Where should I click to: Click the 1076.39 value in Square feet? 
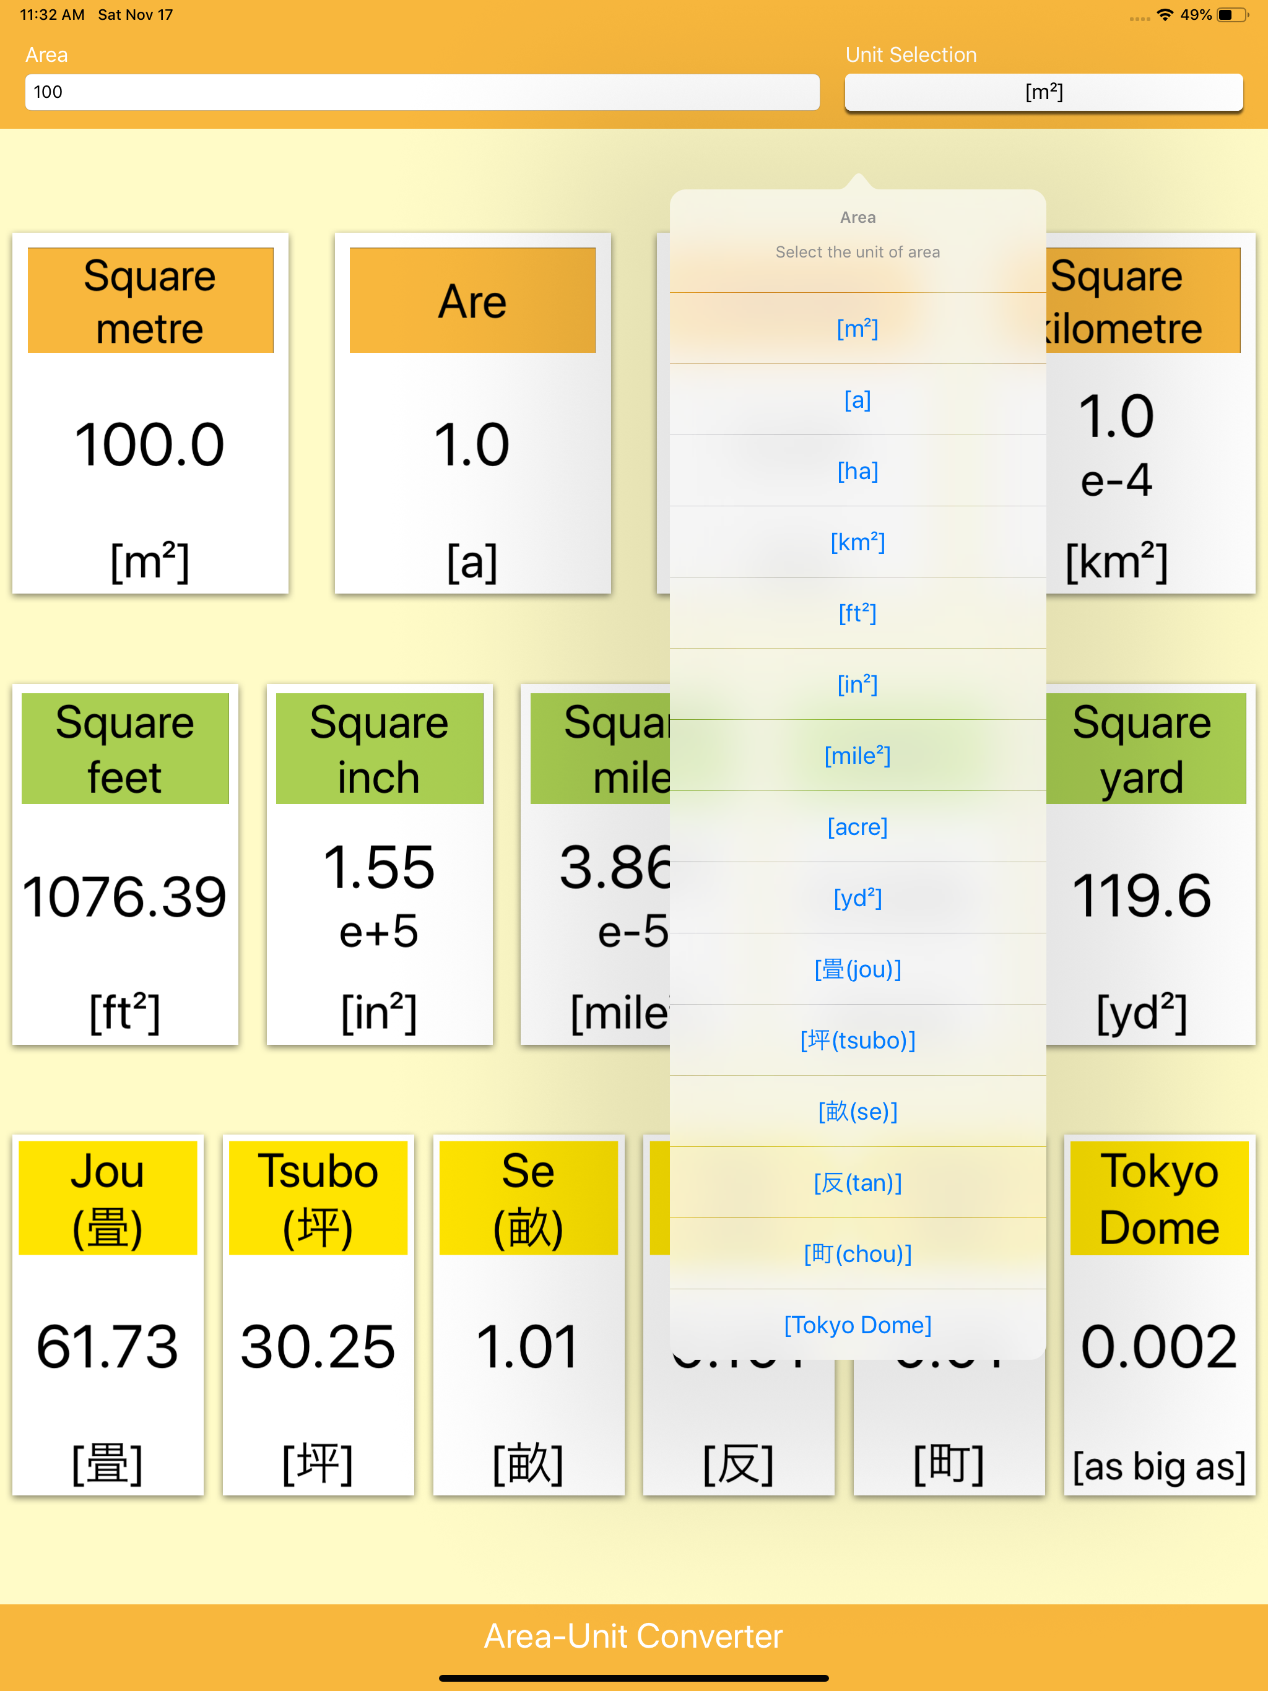click(x=124, y=896)
